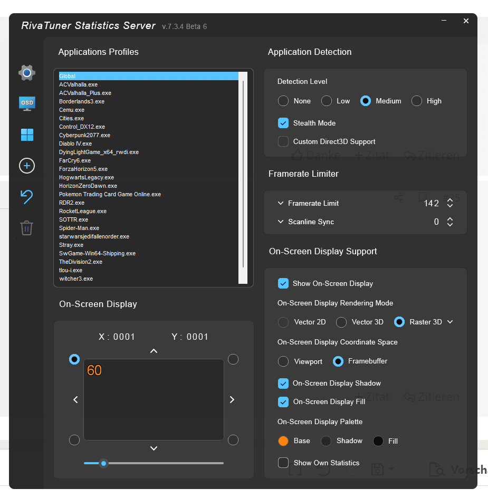Viewport: 488px width, 498px height.
Task: Pick the orange Base palette color
Action: [x=283, y=441]
